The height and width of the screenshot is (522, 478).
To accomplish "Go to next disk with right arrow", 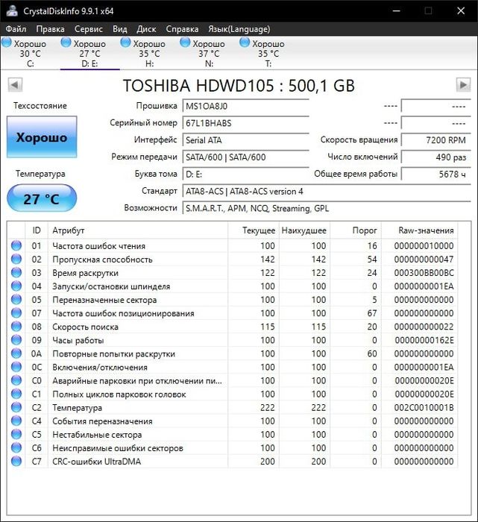I will click(463, 84).
